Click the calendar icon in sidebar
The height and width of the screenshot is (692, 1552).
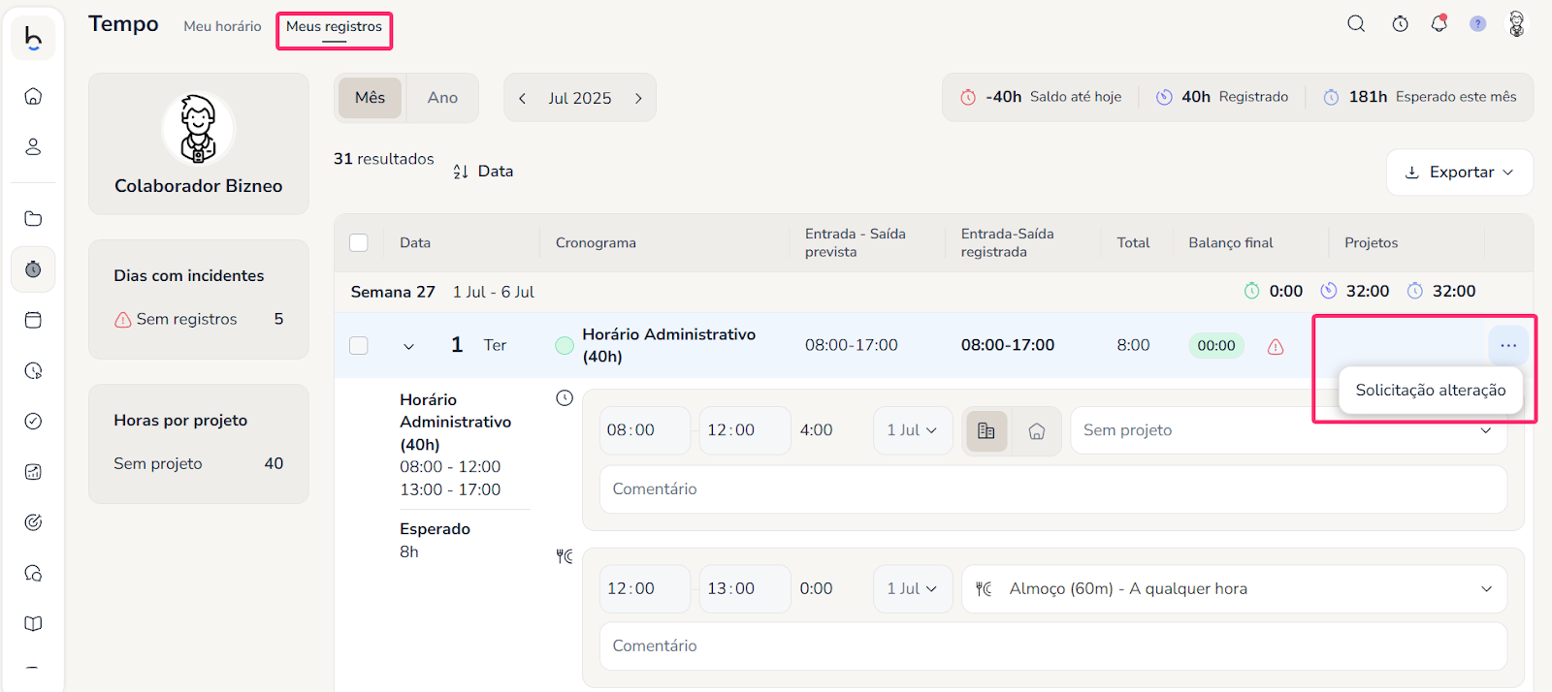click(33, 320)
